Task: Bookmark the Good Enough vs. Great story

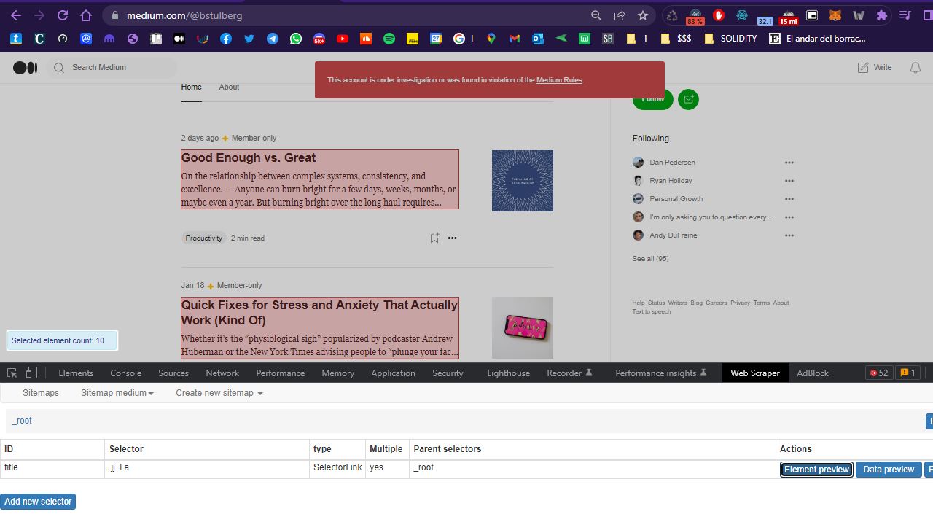Action: [x=434, y=238]
